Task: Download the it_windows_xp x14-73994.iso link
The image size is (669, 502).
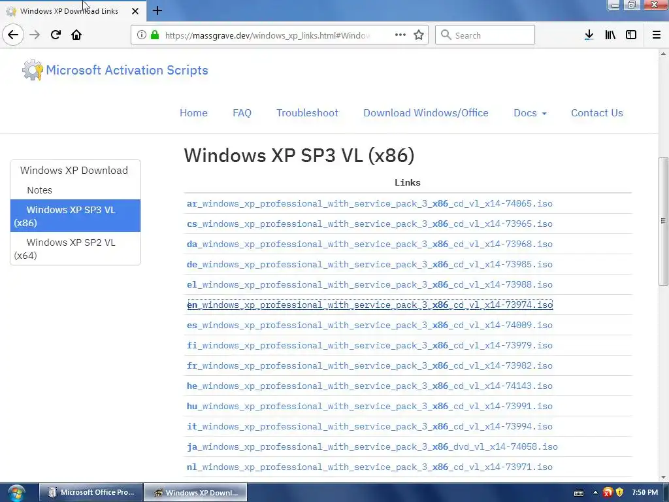Action: [x=370, y=426]
